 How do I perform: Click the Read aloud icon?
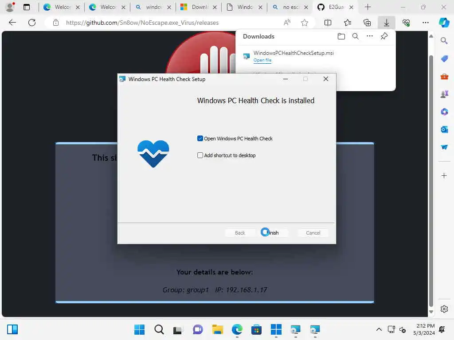pos(287,23)
